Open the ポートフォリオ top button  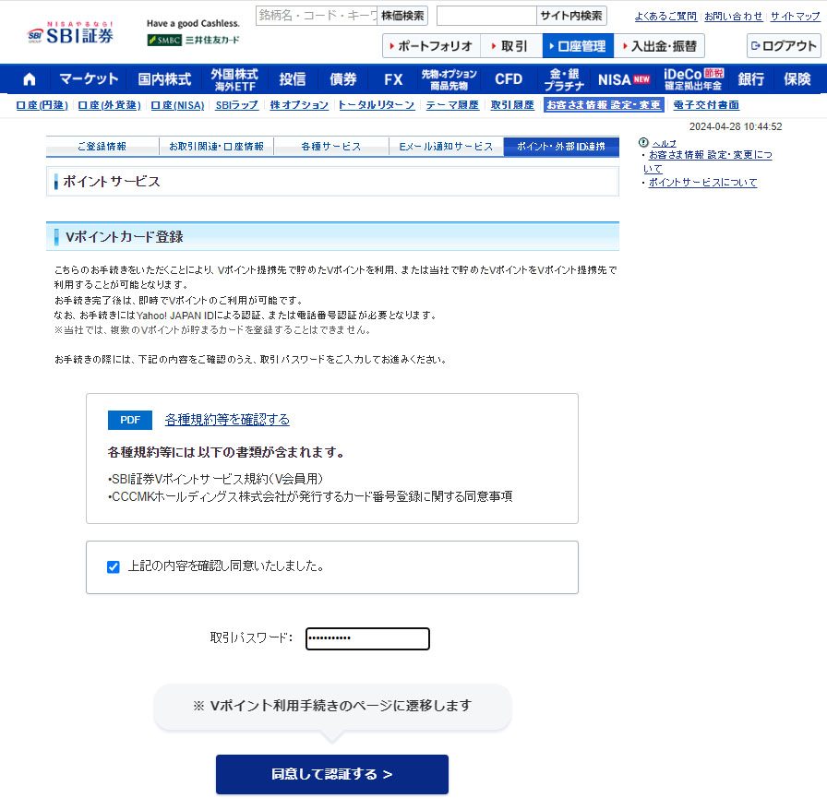(431, 46)
